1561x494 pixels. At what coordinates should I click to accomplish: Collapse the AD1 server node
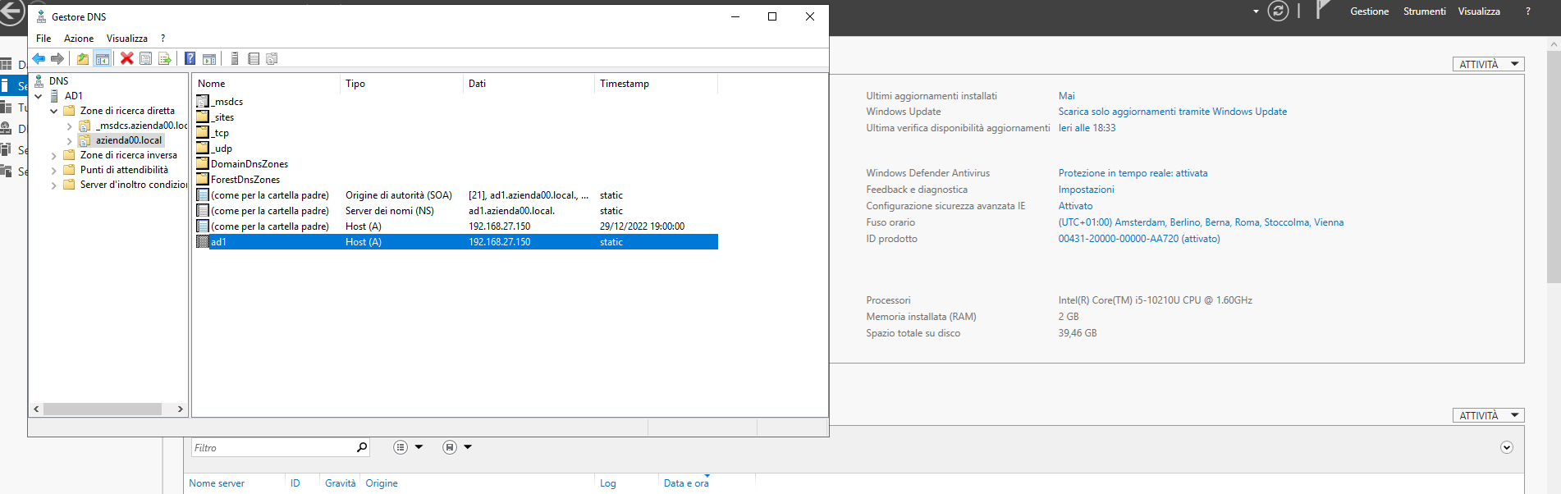(39, 96)
